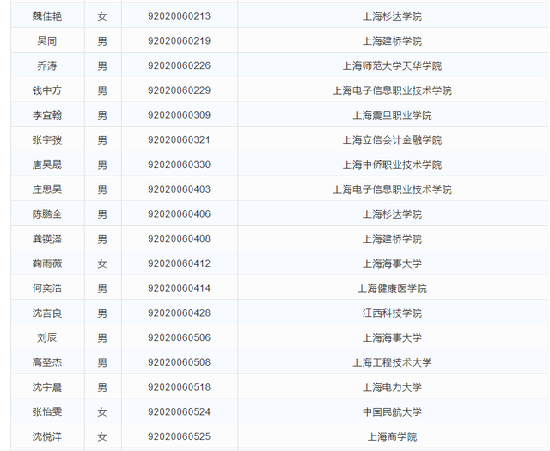Click the gender cell in 鞠雨薇's row

[102, 263]
